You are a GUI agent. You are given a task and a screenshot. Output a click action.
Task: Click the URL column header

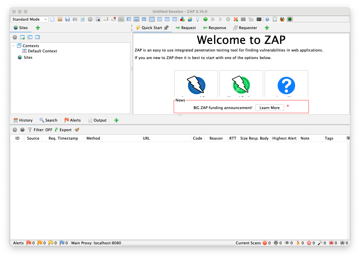(x=146, y=138)
